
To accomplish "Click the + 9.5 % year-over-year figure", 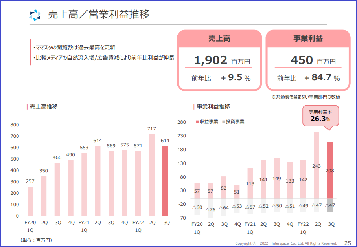I will tap(236, 78).
